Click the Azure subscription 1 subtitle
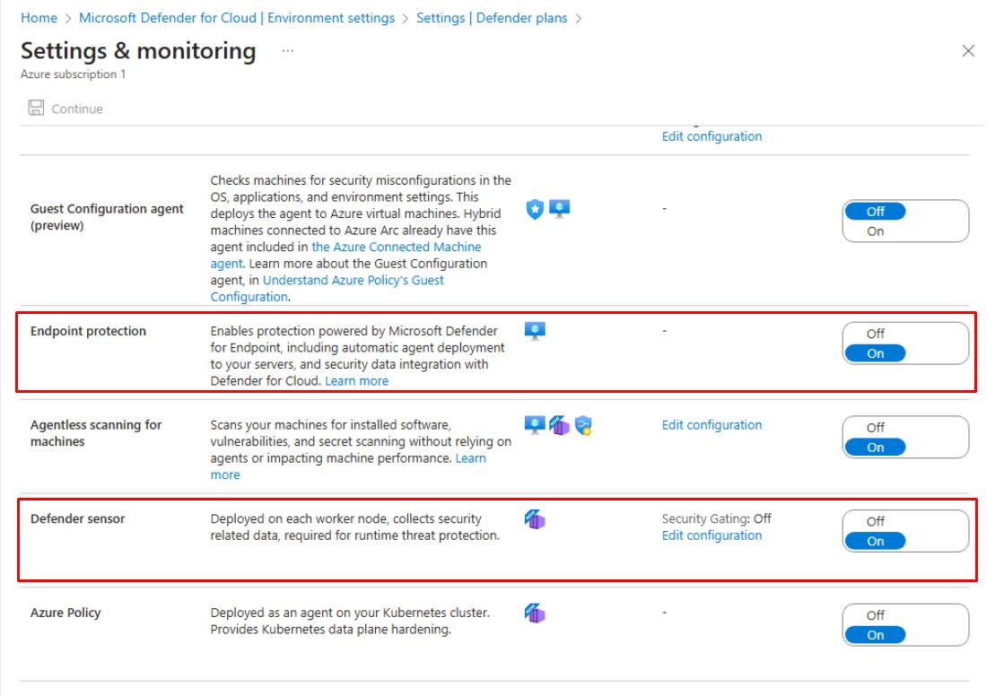The width and height of the screenshot is (986, 696). [x=73, y=74]
